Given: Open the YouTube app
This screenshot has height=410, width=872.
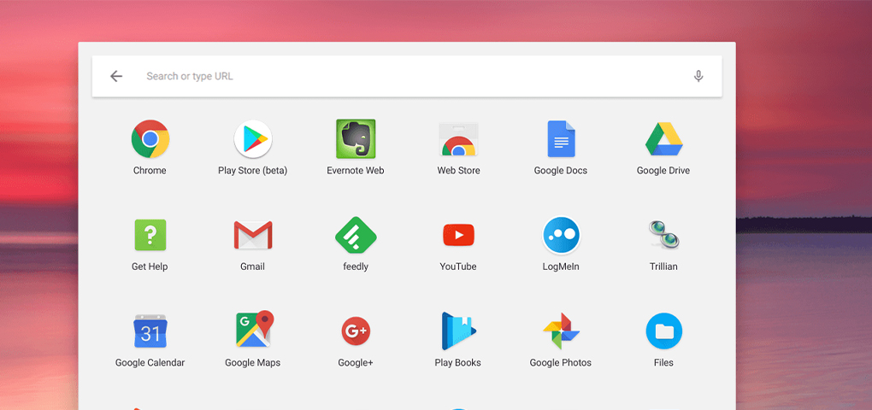Looking at the screenshot, I should [458, 235].
